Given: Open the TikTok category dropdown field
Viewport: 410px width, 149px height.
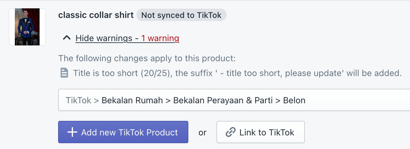Looking at the screenshot, I should [234, 100].
